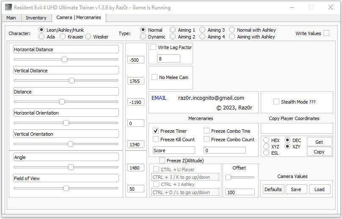Click the Get coordinates button

[319, 142]
